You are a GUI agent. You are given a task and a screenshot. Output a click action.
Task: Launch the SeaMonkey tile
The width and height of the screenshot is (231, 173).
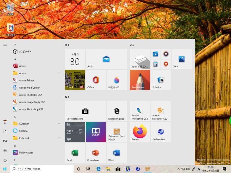click(161, 132)
